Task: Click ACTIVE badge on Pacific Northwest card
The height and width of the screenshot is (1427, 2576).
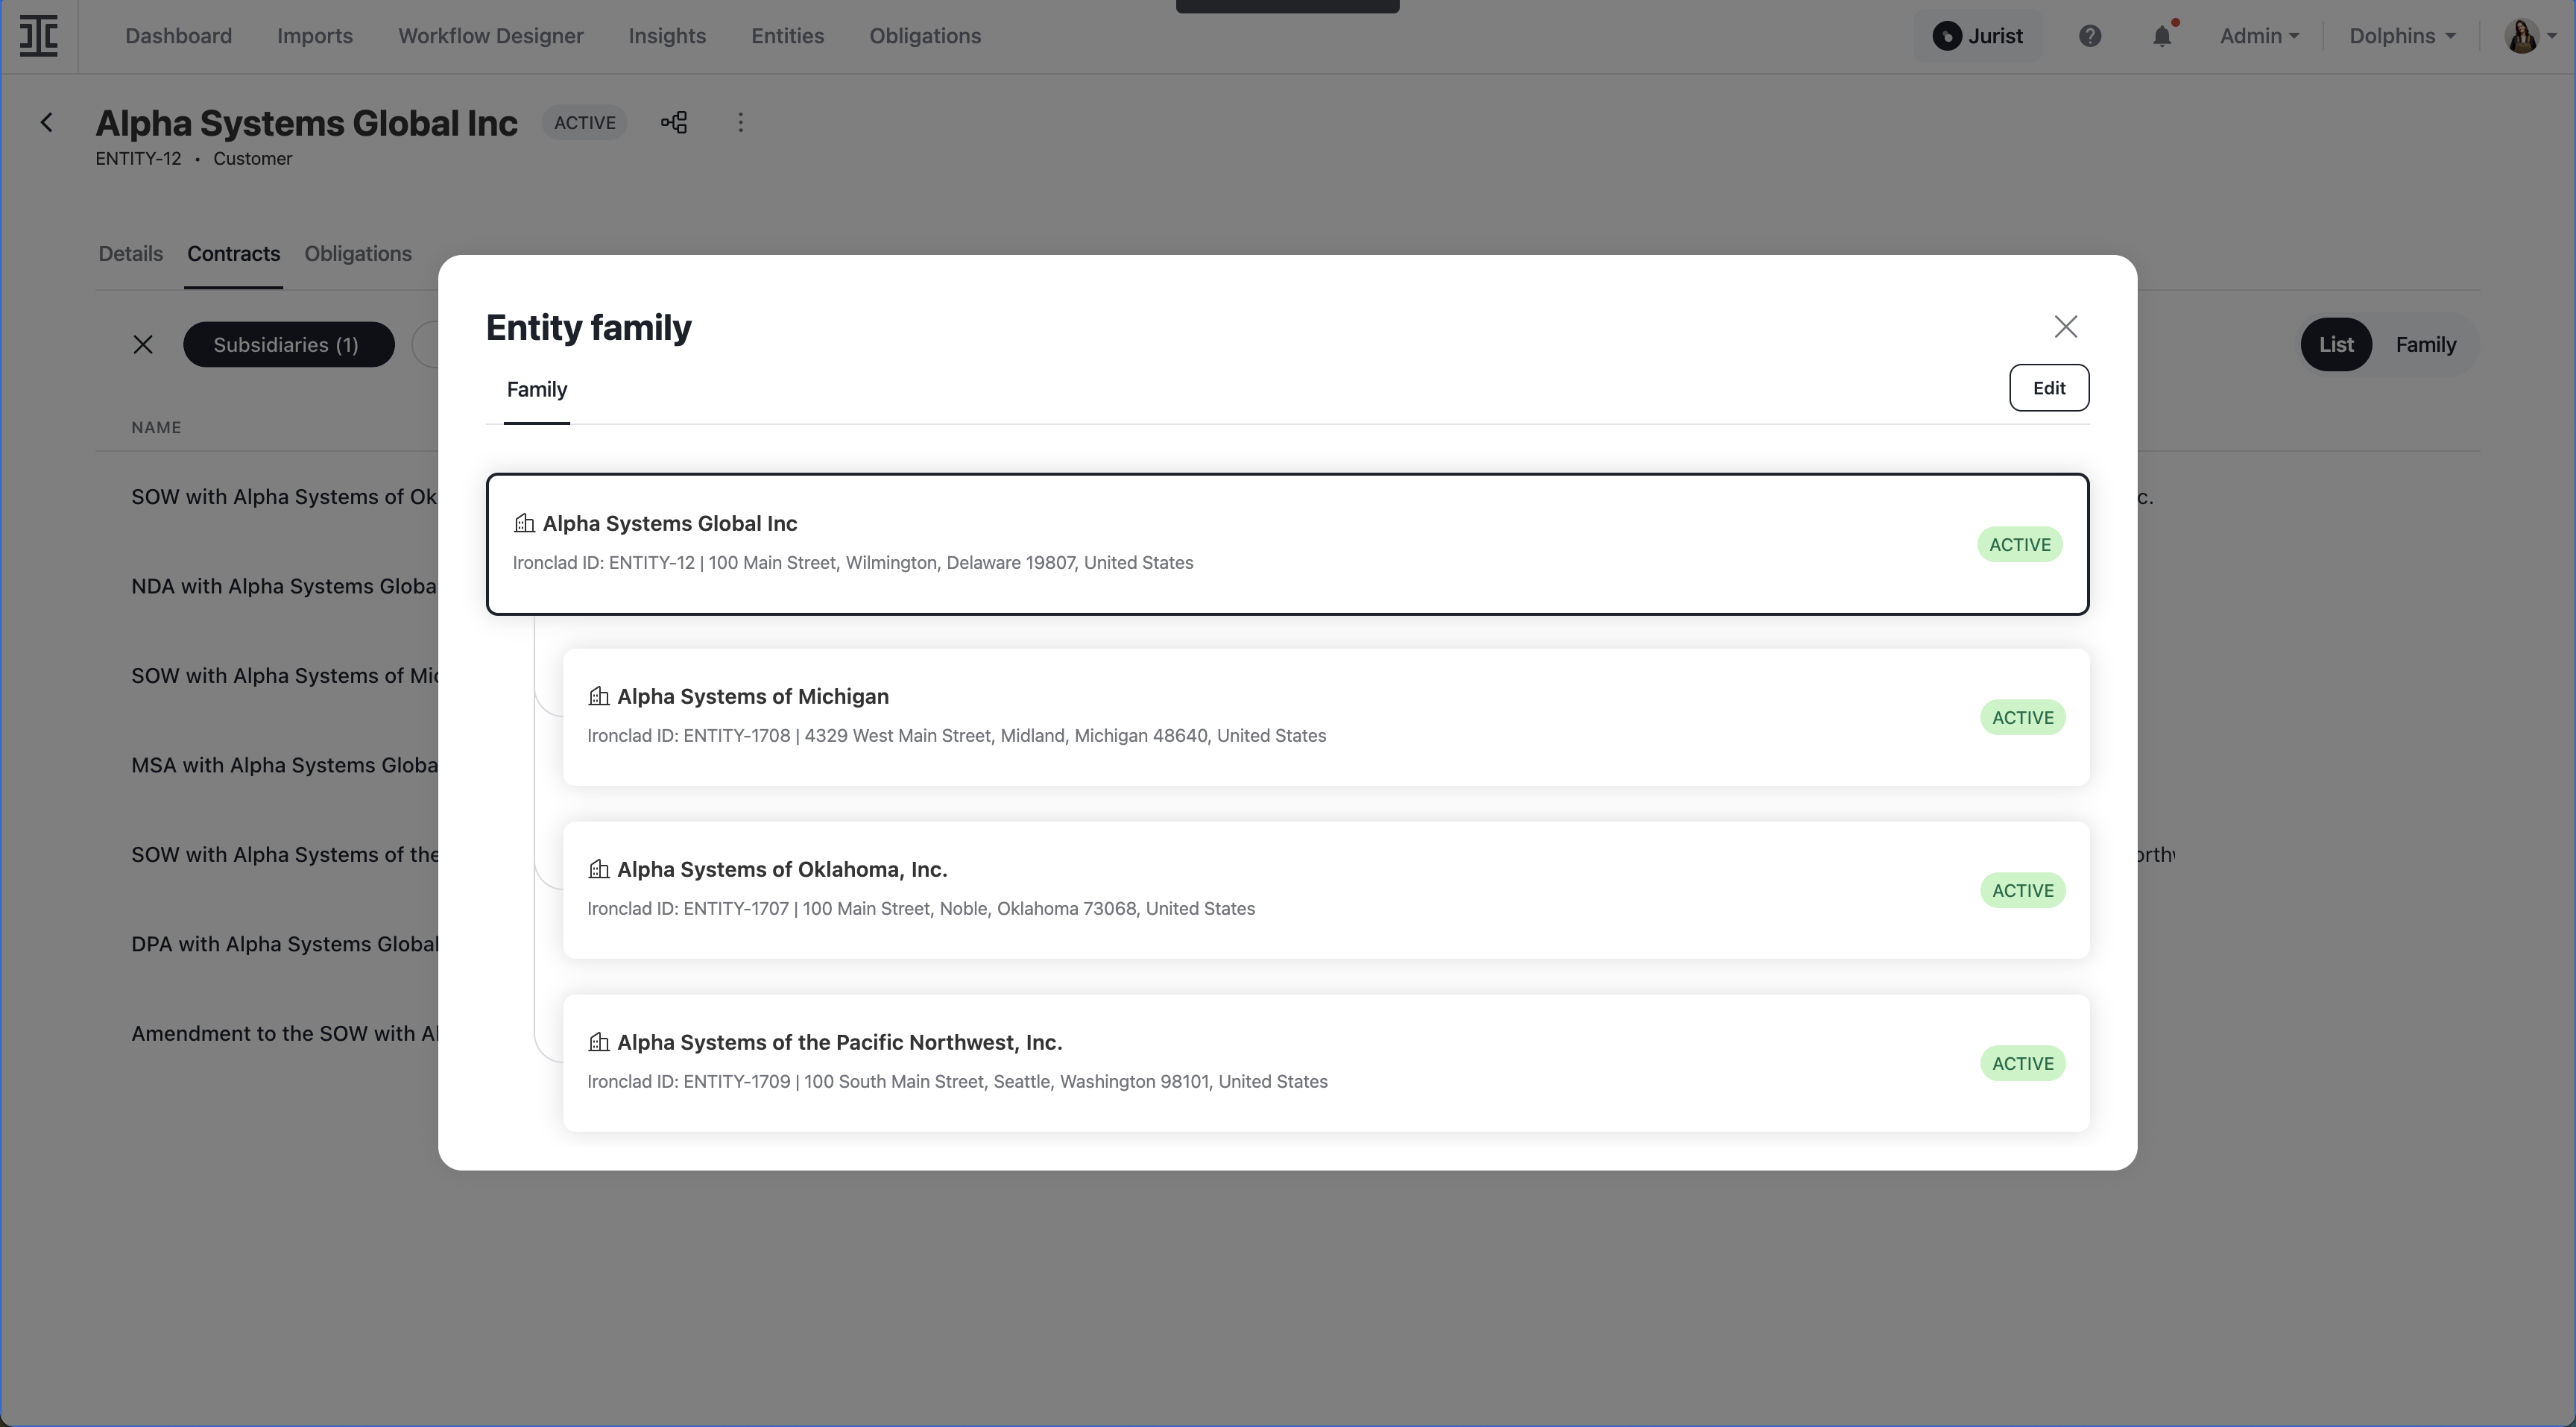Action: (x=2022, y=1063)
